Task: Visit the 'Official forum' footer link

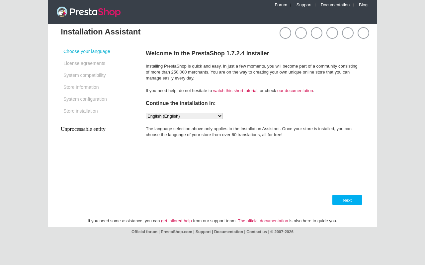Action: coord(144,232)
